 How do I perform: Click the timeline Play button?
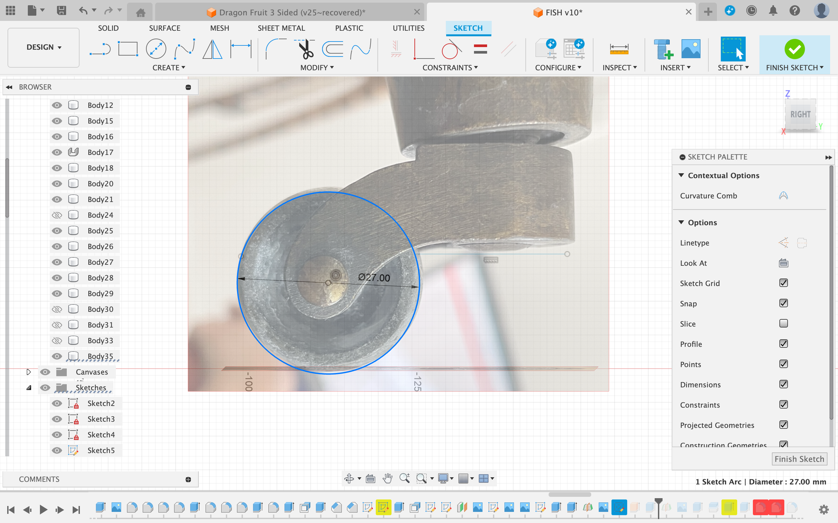tap(44, 510)
